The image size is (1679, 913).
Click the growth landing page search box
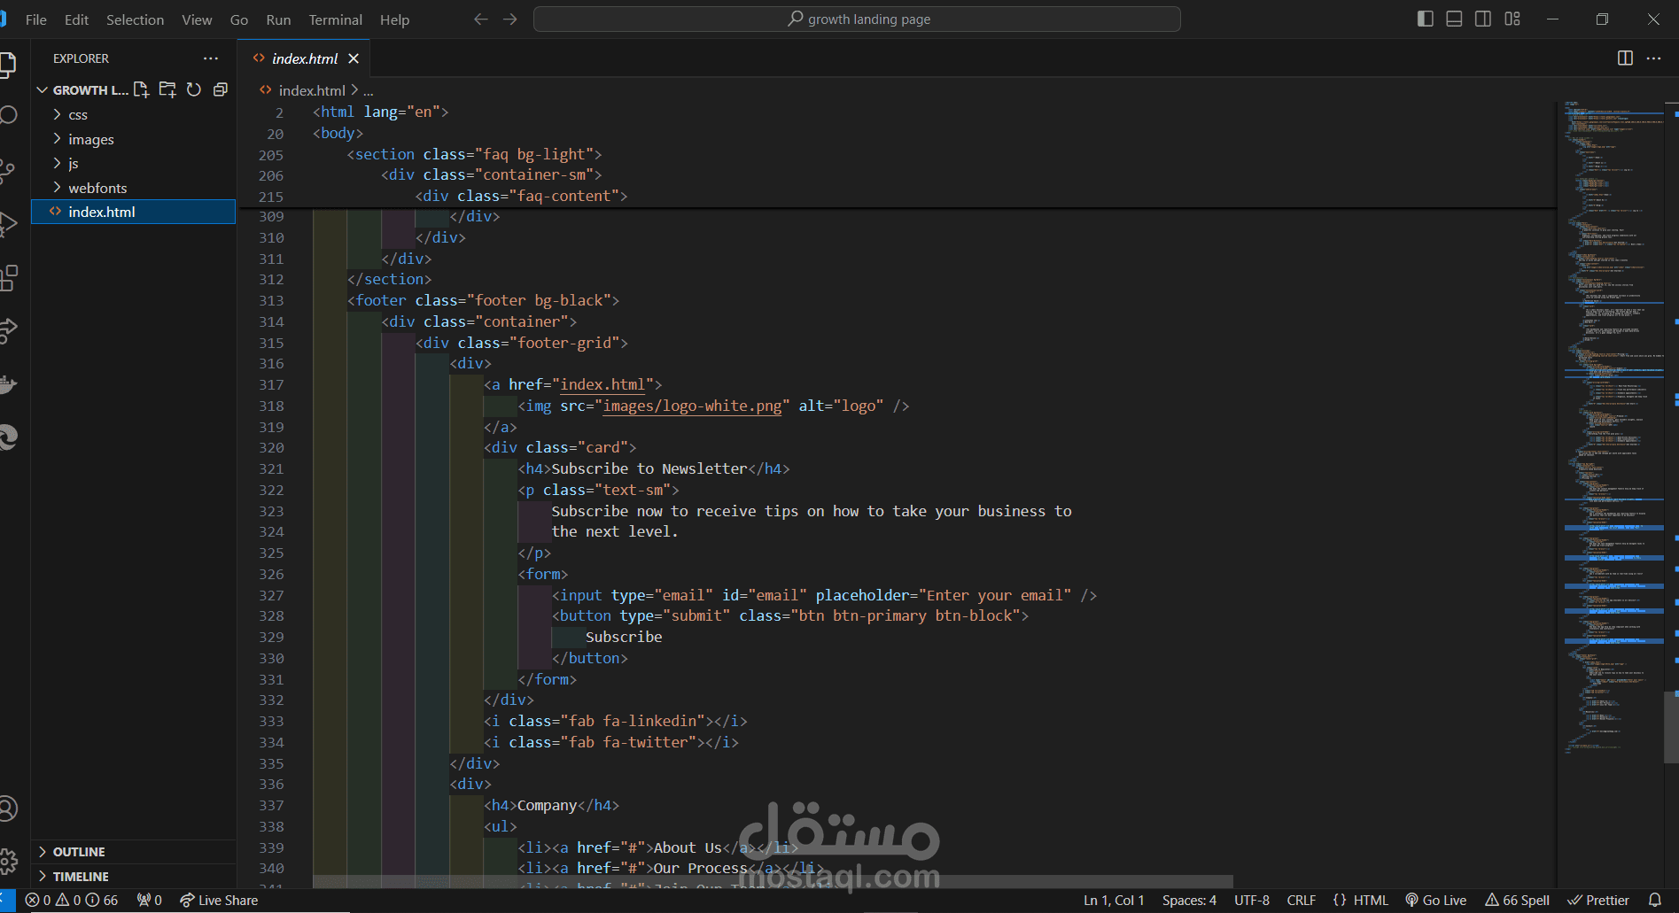[857, 19]
